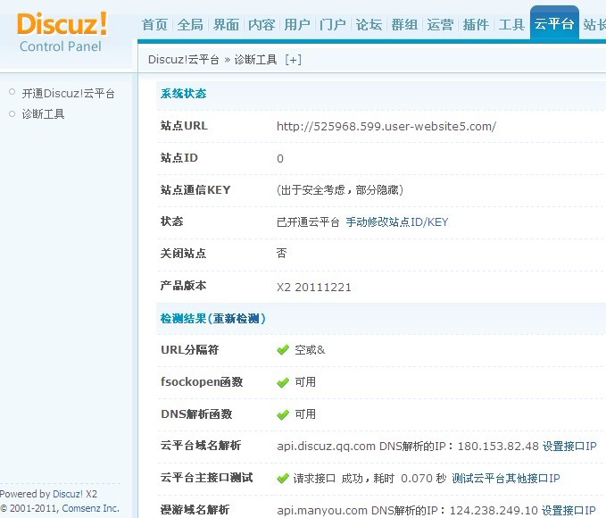Open the 首页 tab
Viewport: 606px width, 518px height.
154,24
